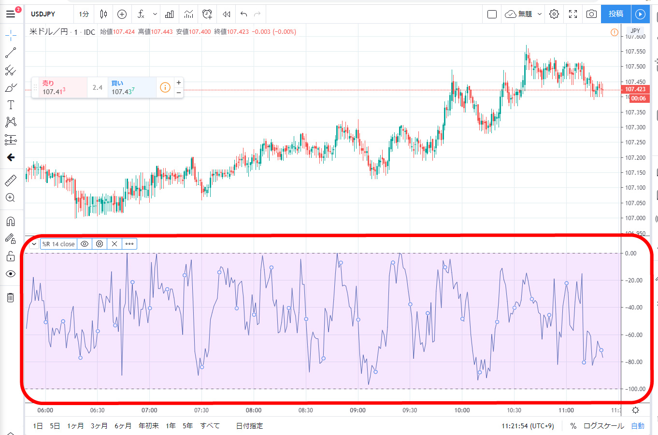Open chart settings gear in top toolbar

(554, 14)
